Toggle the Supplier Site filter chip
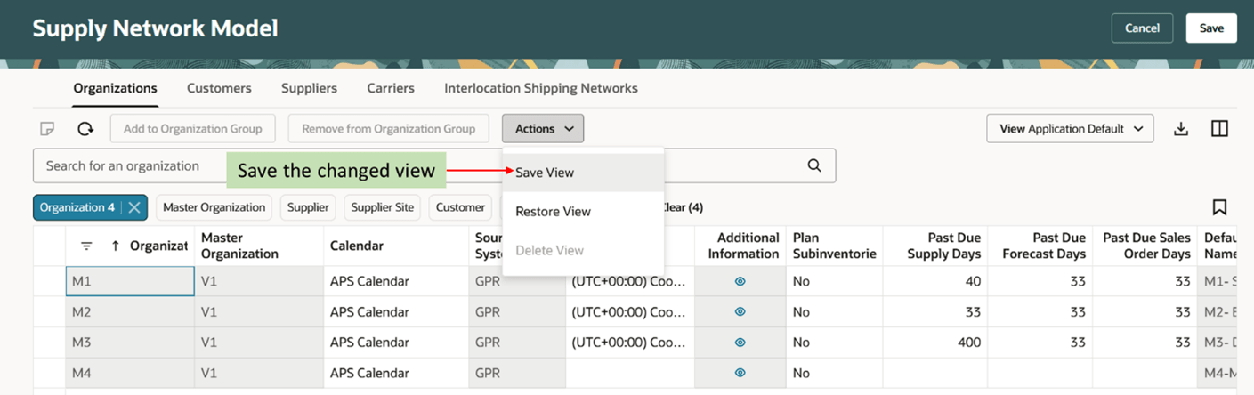The image size is (1254, 395). pos(382,207)
